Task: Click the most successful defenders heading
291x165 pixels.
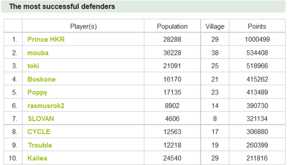Action: [62, 6]
